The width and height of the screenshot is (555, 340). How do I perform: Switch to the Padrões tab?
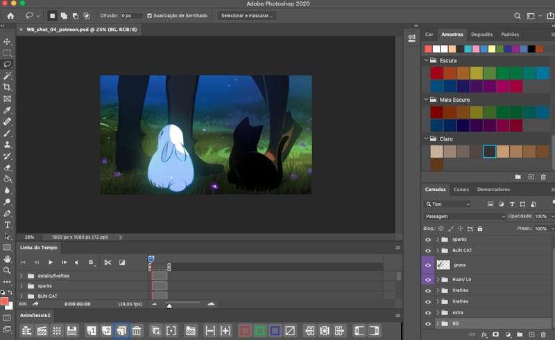tap(510, 35)
